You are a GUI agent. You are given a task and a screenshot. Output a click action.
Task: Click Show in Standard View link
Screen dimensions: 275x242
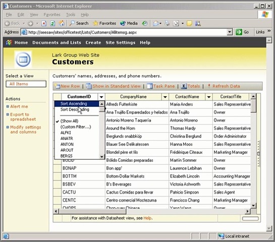117,86
